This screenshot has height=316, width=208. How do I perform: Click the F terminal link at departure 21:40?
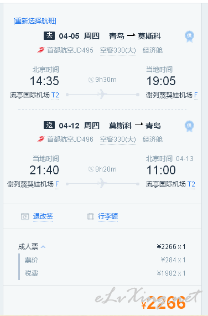coord(57,184)
